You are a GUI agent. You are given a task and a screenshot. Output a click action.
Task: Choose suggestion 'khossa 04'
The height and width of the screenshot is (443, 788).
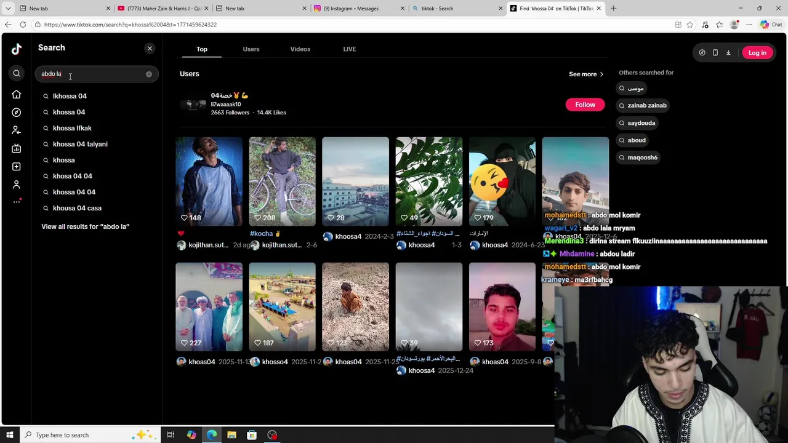coord(69,112)
